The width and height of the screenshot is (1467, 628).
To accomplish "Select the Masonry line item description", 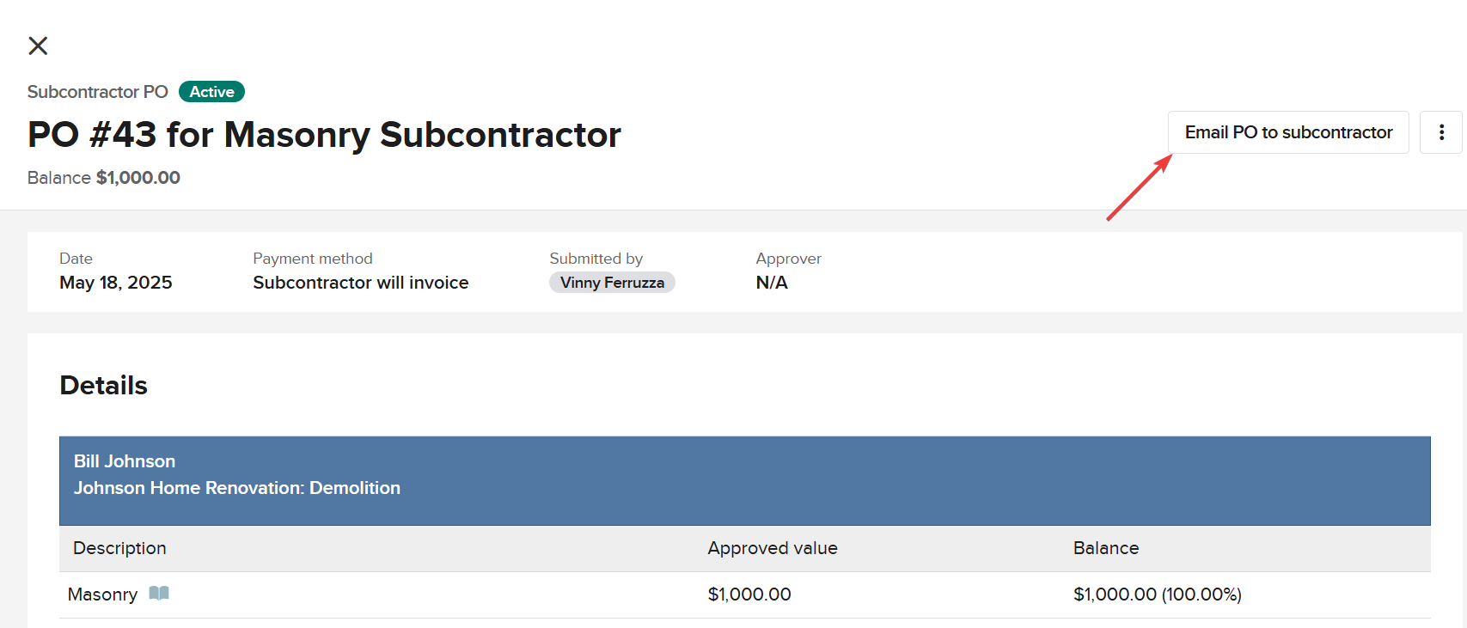I will tap(102, 594).
